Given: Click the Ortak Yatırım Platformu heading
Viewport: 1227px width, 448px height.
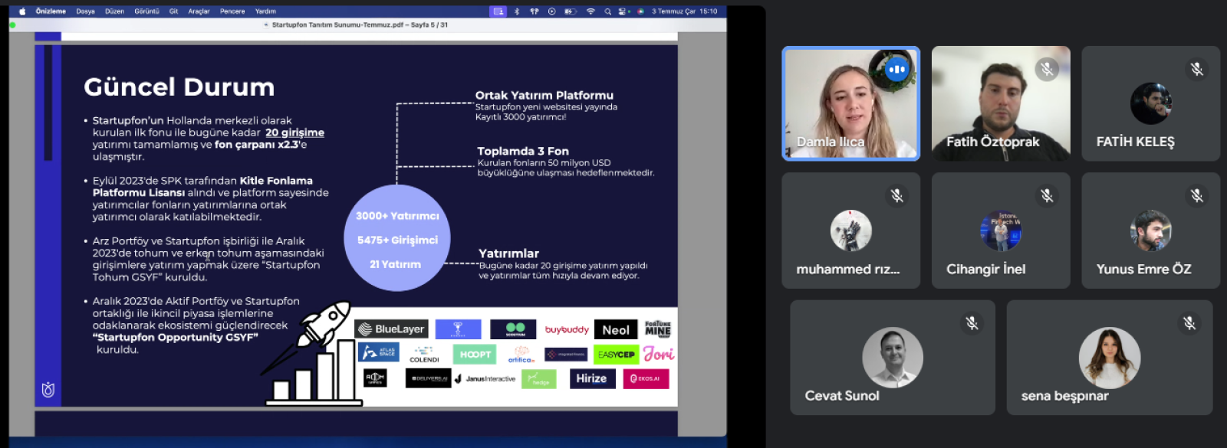Looking at the screenshot, I should (544, 96).
